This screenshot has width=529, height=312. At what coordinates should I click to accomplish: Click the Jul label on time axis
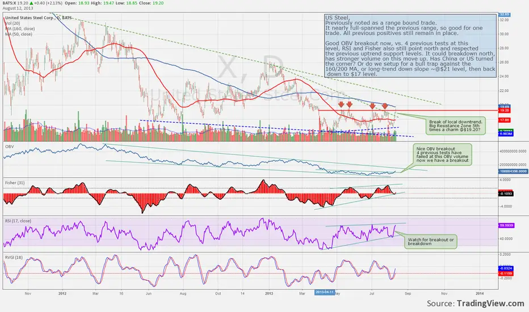click(371, 293)
